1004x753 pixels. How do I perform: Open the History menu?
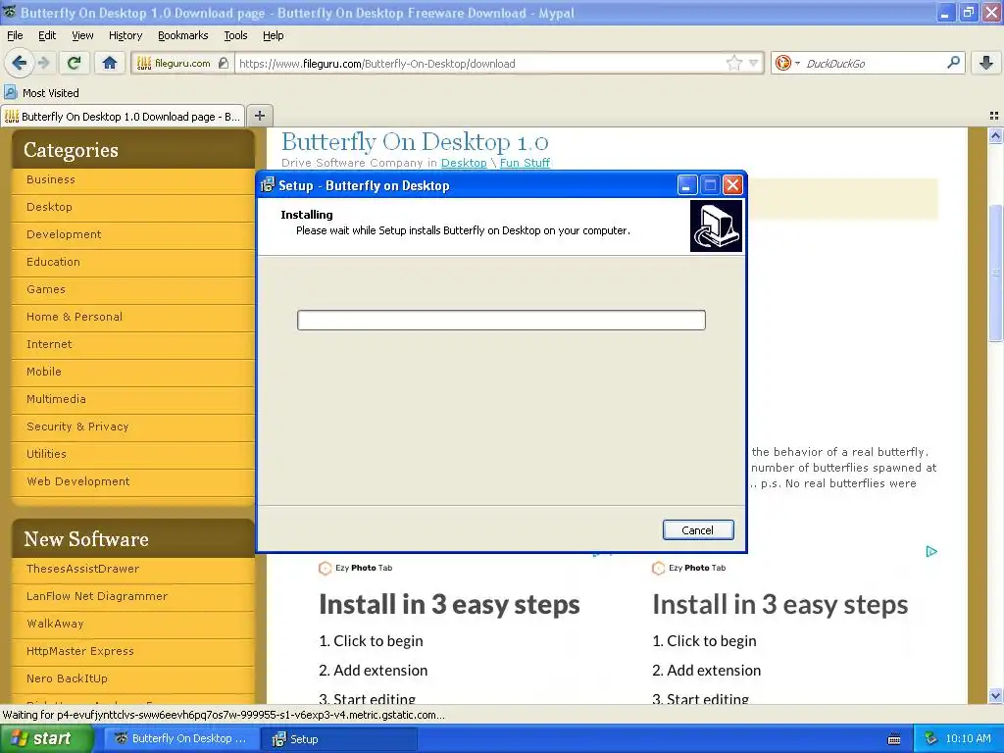click(125, 35)
